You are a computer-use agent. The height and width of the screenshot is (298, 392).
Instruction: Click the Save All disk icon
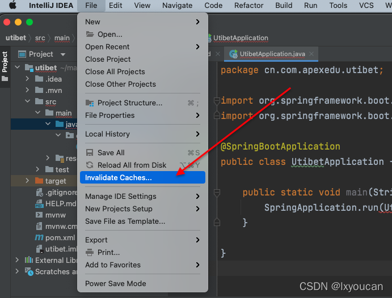(x=90, y=152)
